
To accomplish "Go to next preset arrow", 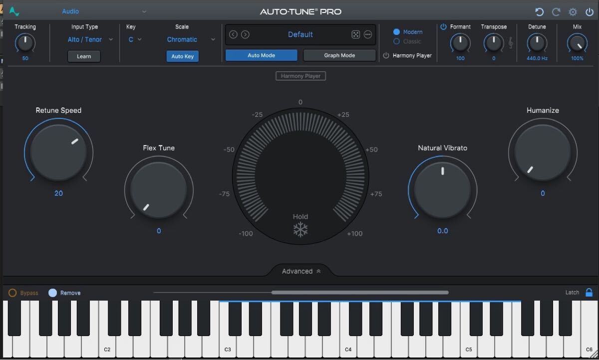I will click(x=245, y=34).
